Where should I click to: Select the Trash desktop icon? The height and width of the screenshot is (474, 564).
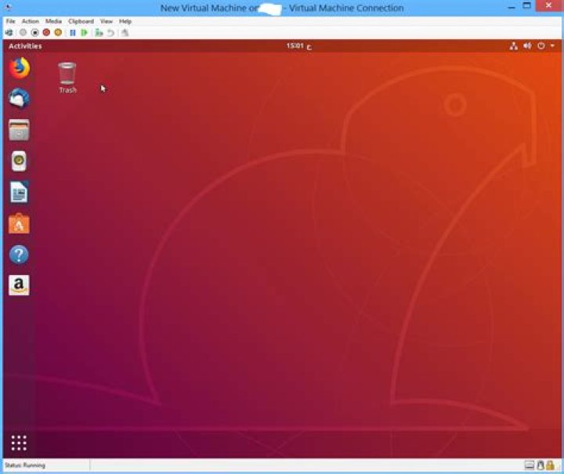(67, 78)
